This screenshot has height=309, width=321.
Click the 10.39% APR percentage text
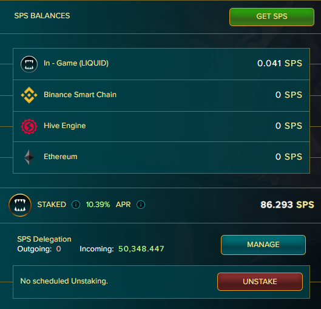tap(98, 205)
